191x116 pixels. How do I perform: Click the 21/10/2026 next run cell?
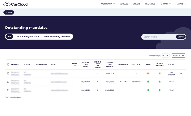pyautogui.click(x=136, y=82)
